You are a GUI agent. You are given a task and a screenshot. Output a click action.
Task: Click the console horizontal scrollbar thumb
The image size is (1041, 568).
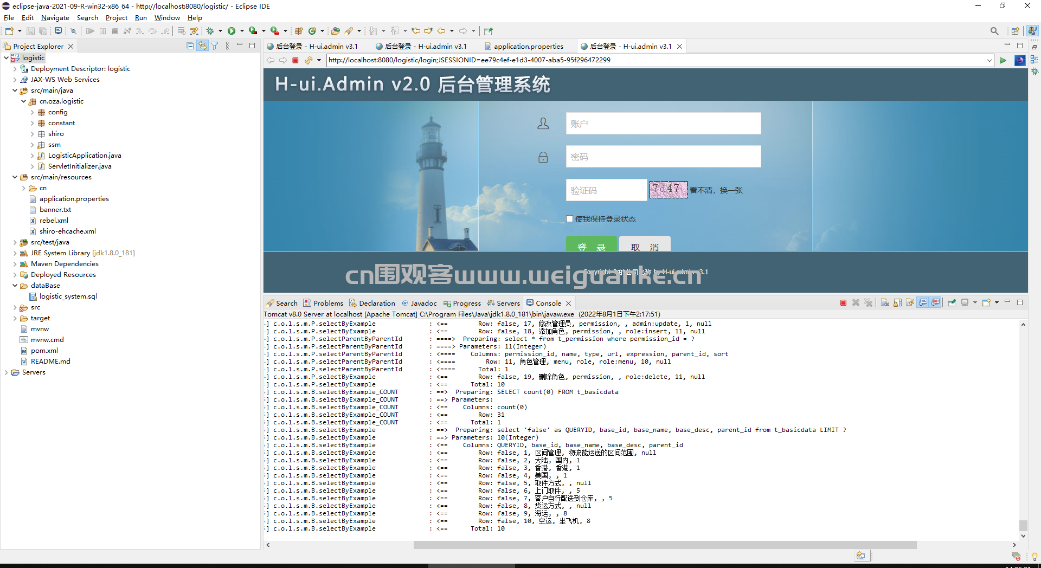(x=665, y=545)
